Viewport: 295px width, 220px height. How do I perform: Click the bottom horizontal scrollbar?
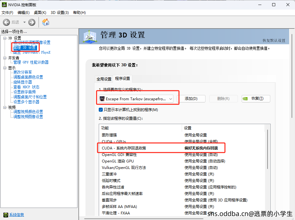coord(144,219)
